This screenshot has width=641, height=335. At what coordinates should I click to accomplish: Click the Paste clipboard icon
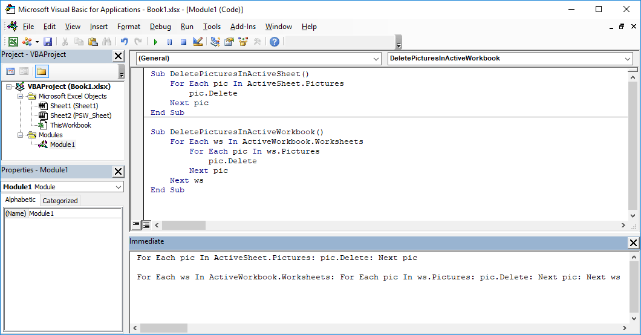click(x=93, y=42)
